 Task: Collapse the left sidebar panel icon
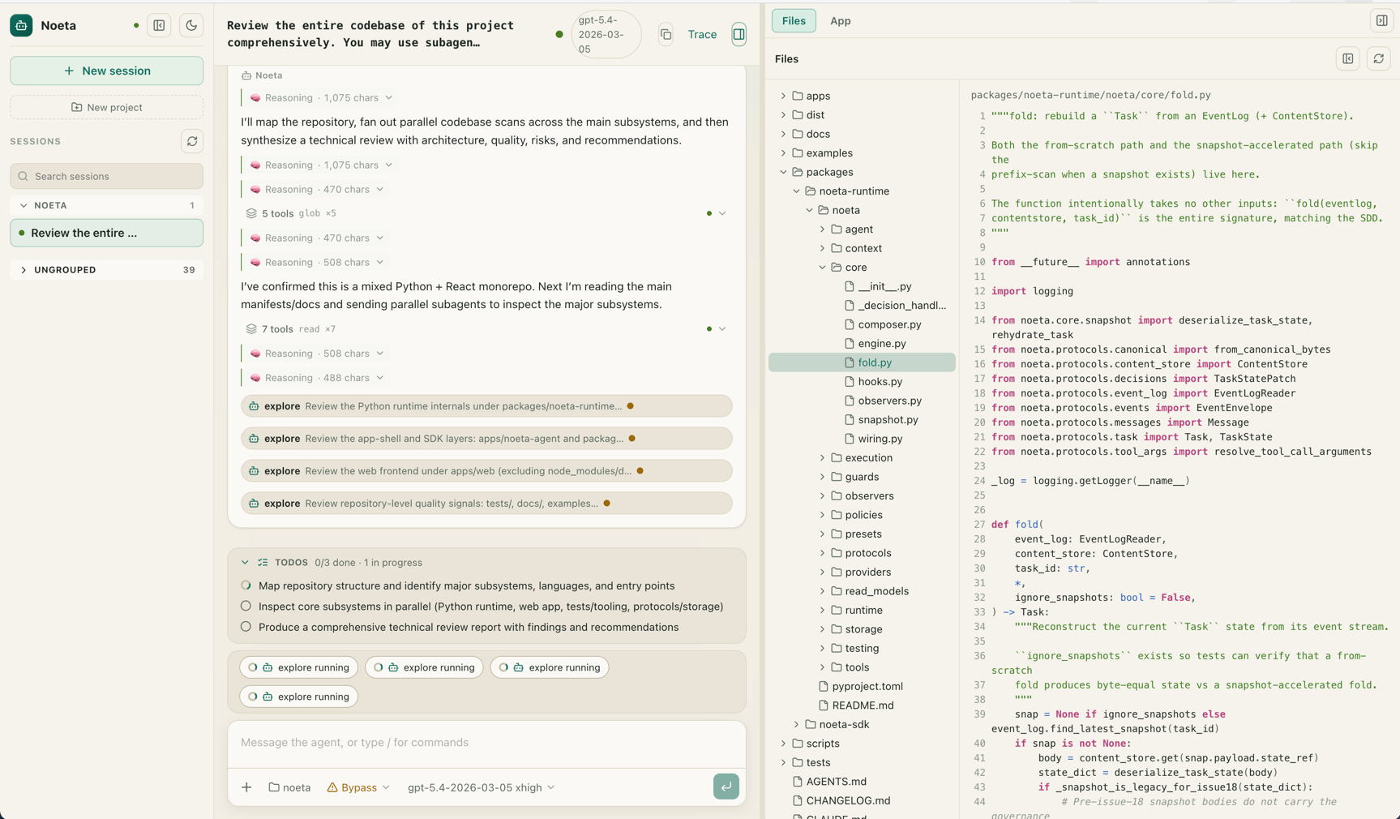[x=160, y=25]
